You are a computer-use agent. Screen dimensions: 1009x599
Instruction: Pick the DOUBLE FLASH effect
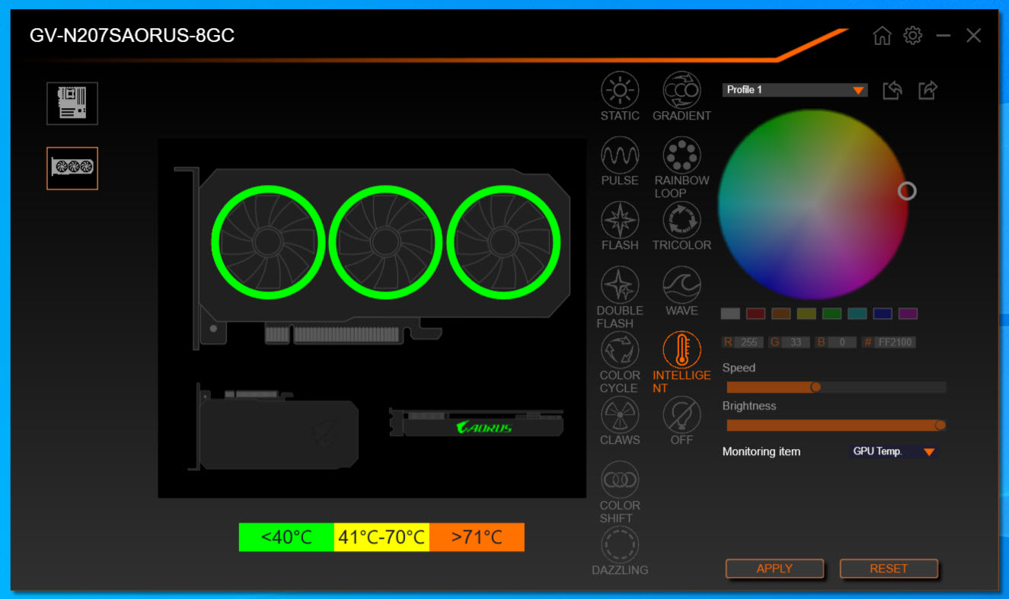[x=620, y=298]
